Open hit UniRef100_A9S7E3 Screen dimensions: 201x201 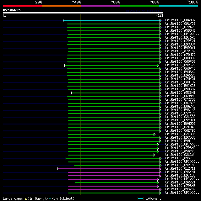click(180, 158)
